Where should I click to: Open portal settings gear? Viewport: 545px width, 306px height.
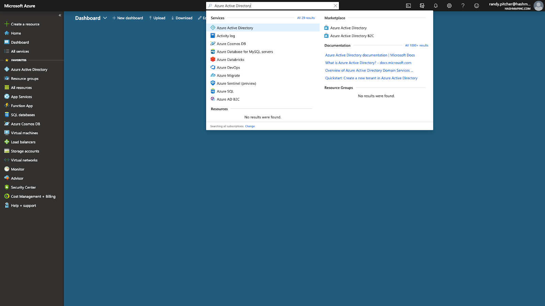449,6
